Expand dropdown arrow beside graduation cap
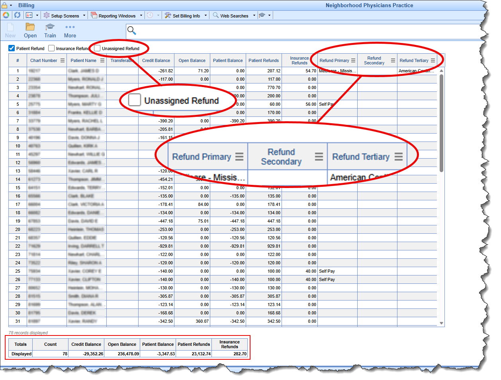The image size is (501, 380). (x=270, y=16)
